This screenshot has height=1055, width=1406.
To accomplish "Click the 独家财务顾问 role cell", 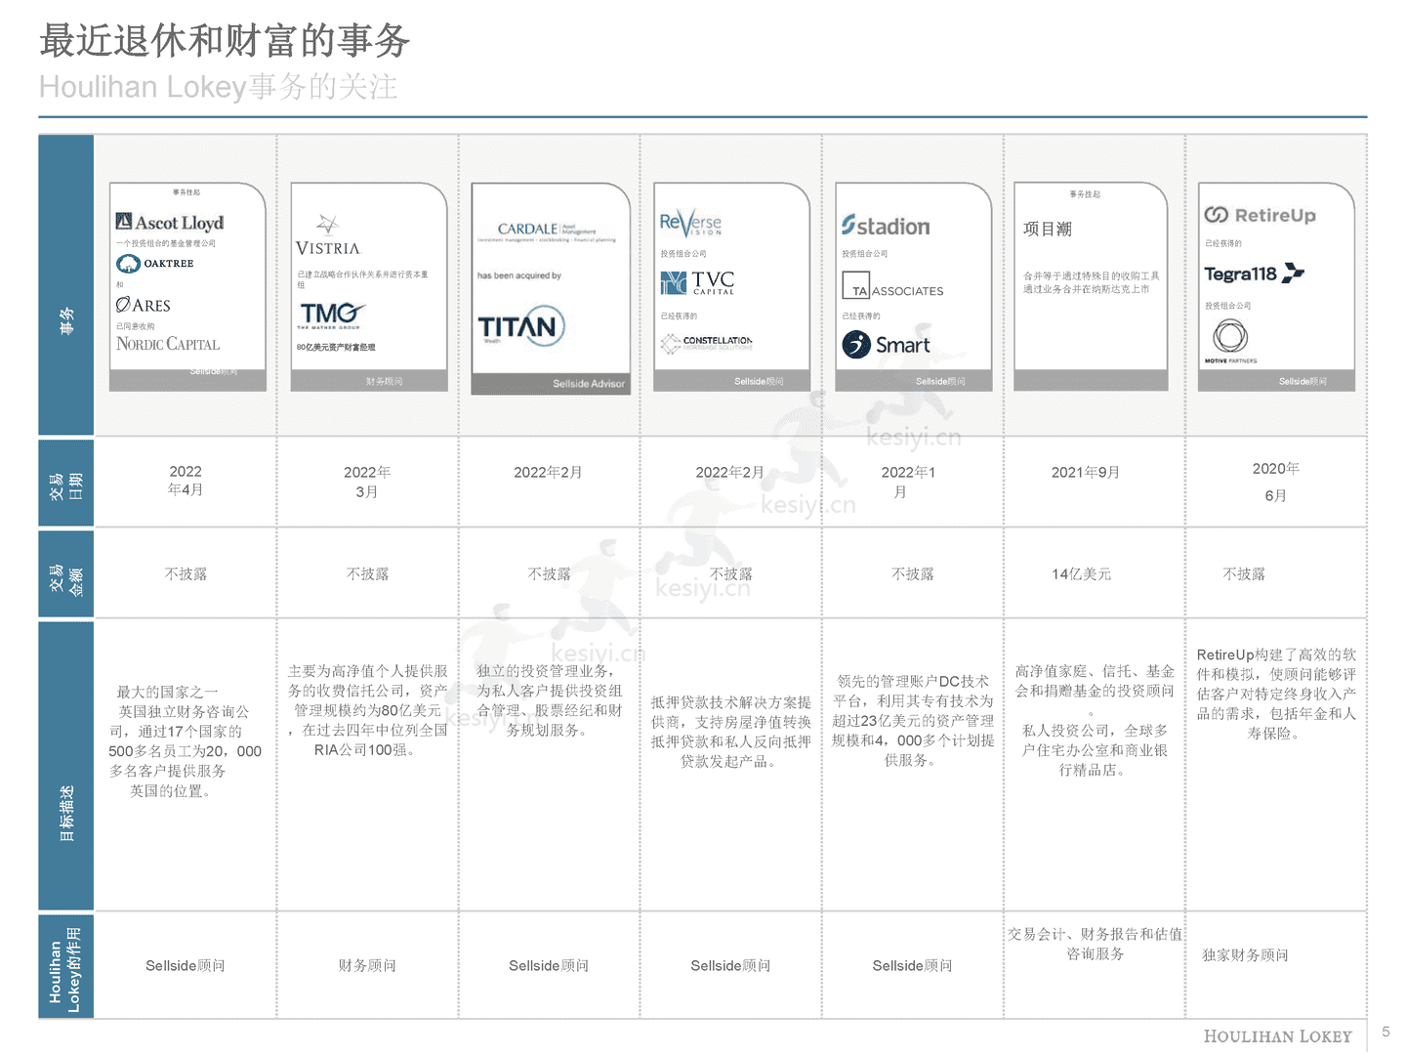I will click(1245, 955).
